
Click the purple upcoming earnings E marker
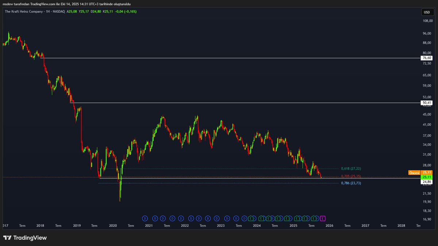pyautogui.click(x=323, y=218)
